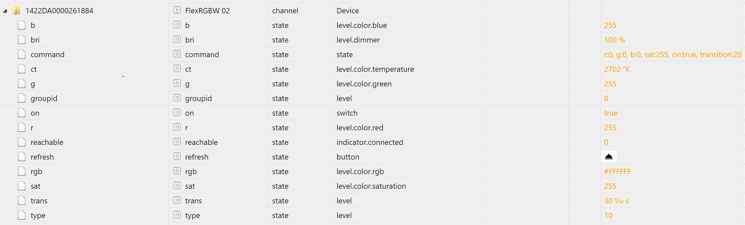Select the state icon beside rgb name
The image size is (745, 225).
[x=177, y=171]
